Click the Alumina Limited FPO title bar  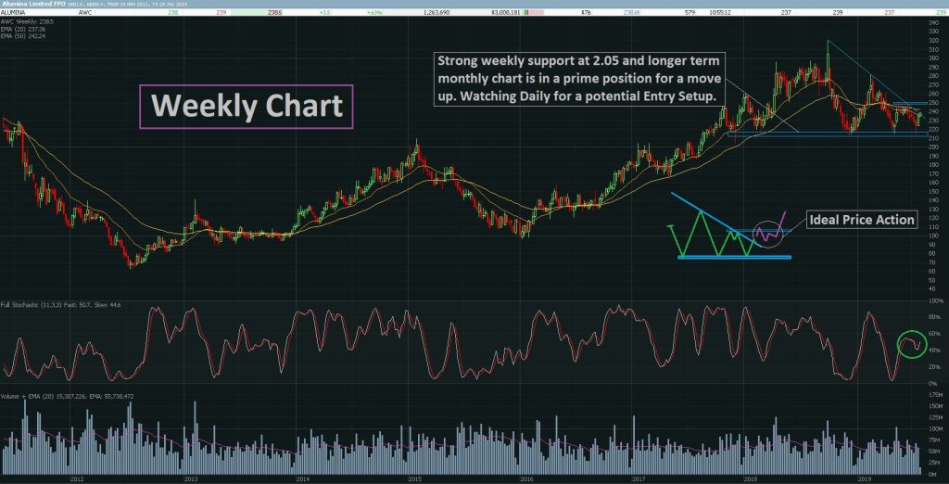click(x=32, y=4)
